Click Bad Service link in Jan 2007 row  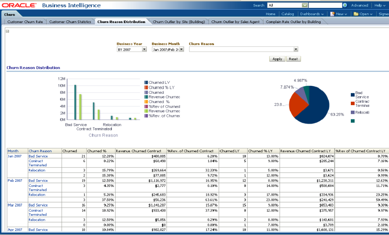38,156
